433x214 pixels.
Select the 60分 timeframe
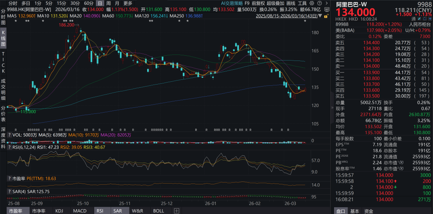[89, 3]
